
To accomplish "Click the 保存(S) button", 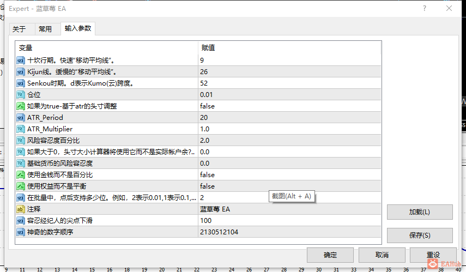I will (x=420, y=235).
